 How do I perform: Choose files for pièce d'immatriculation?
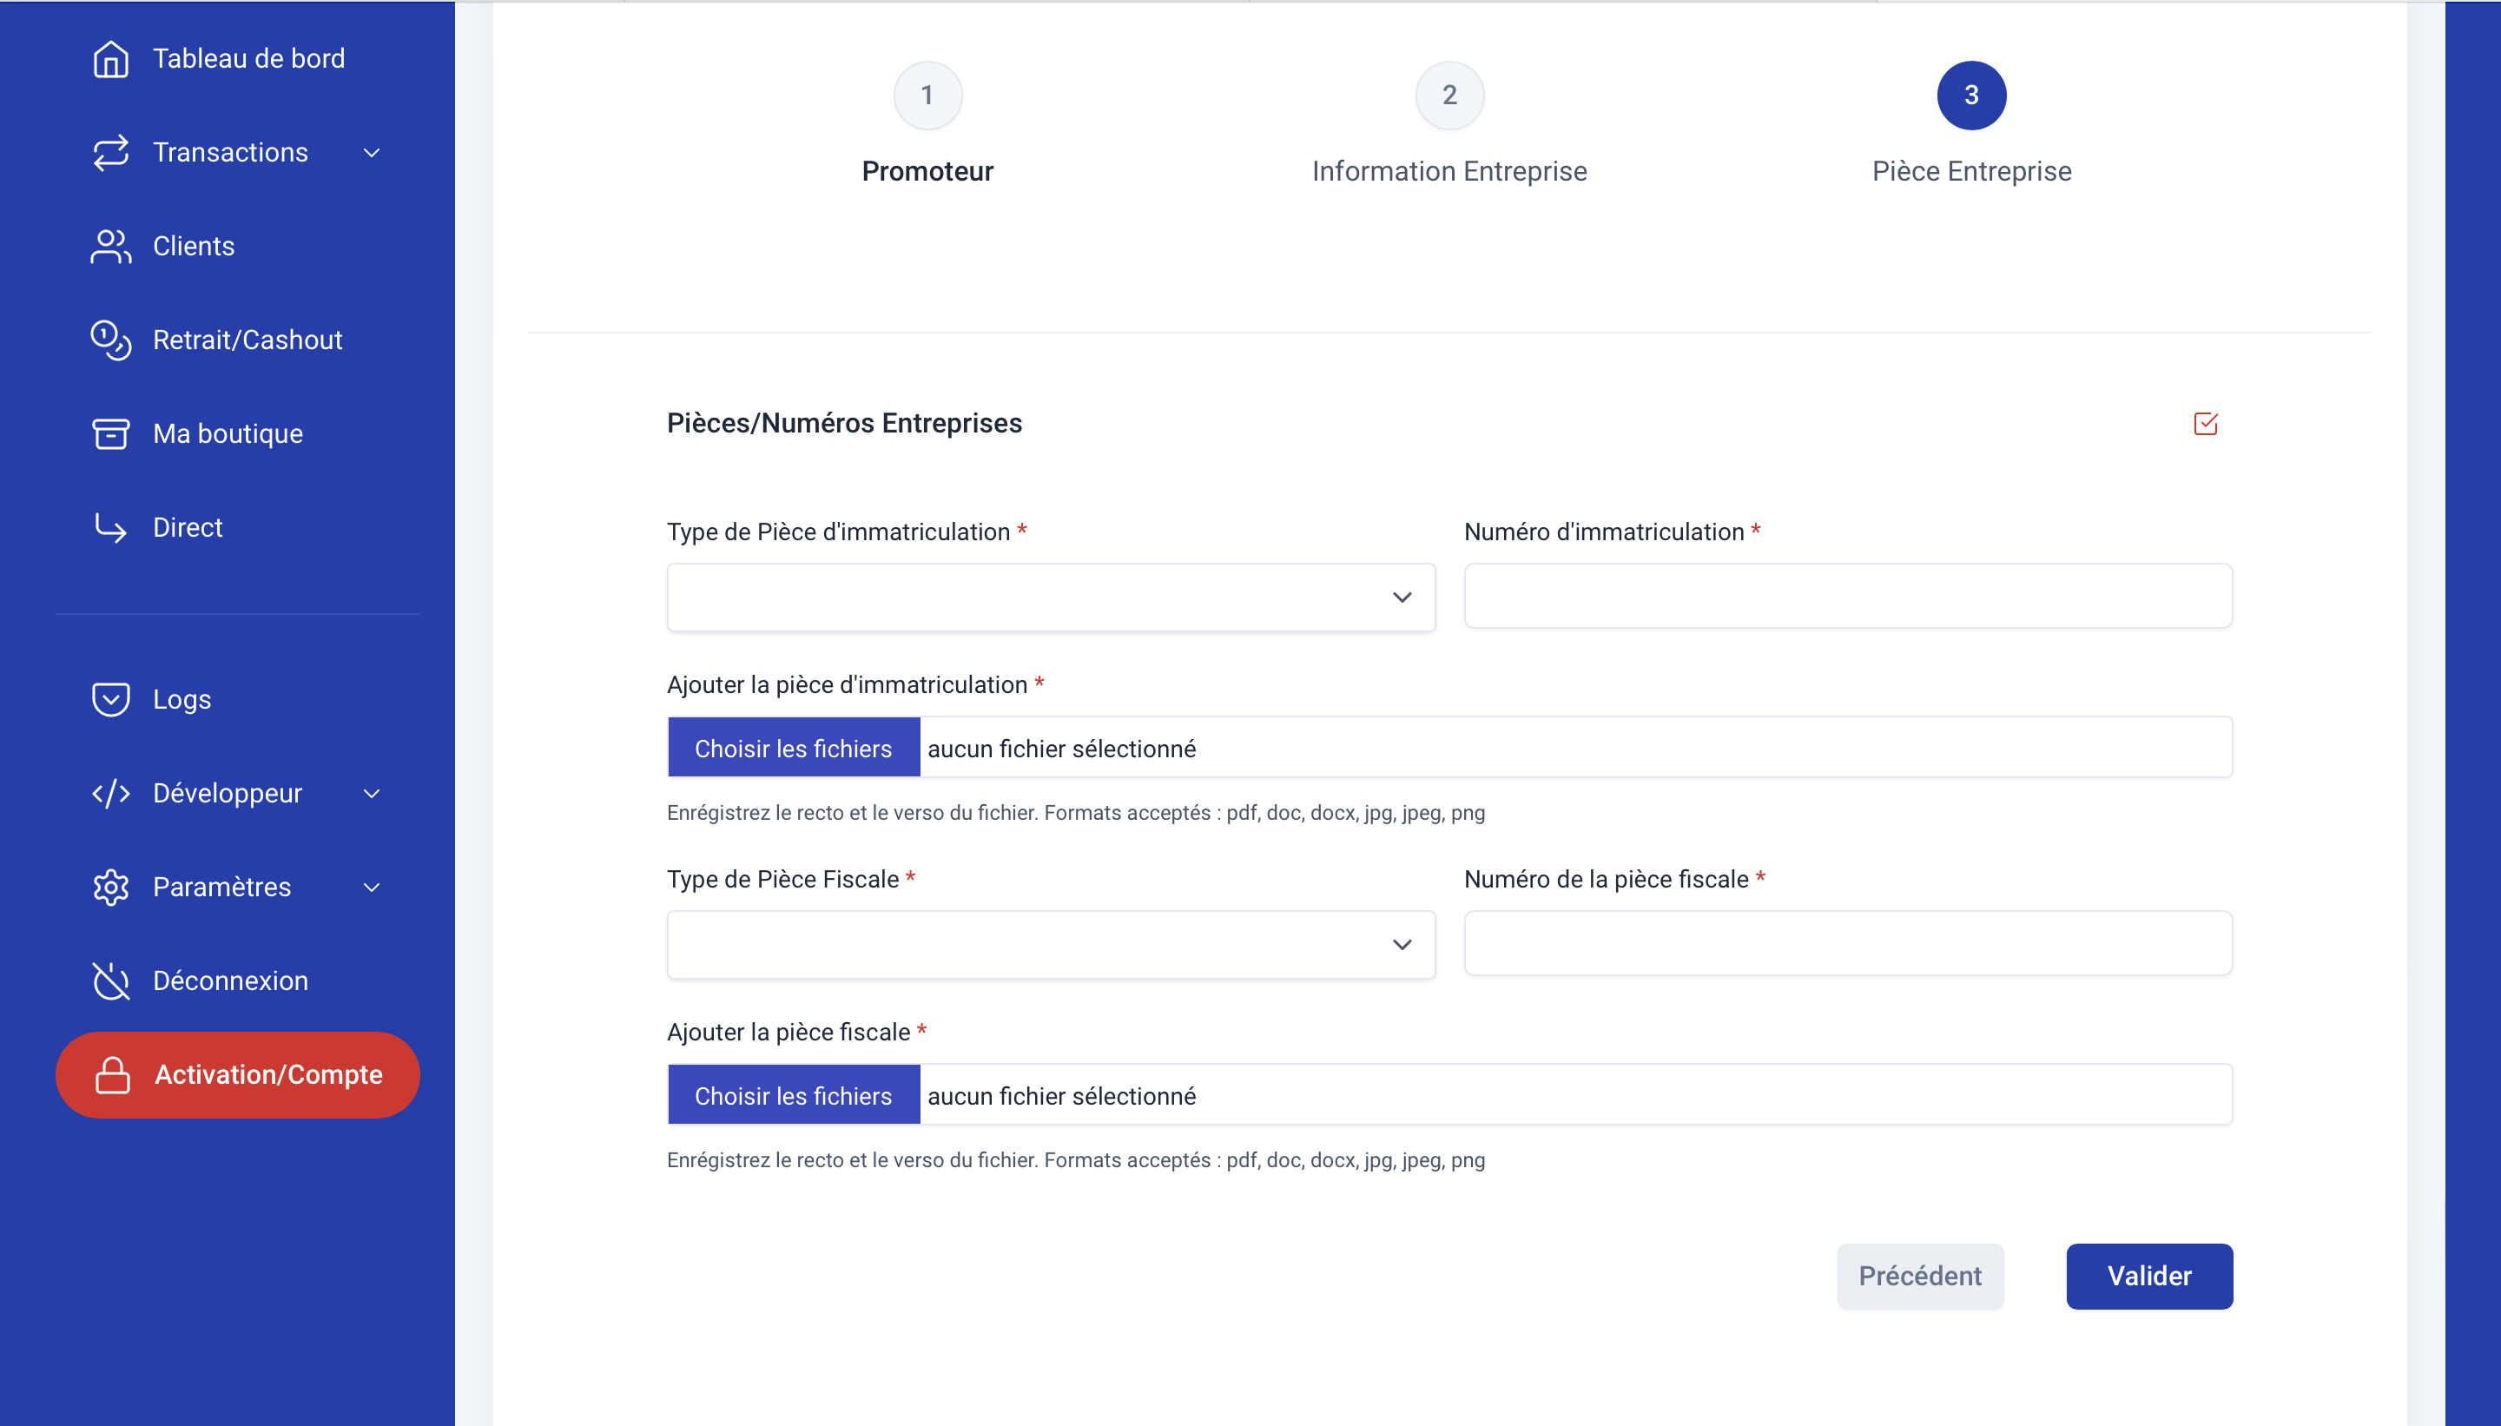tap(793, 749)
